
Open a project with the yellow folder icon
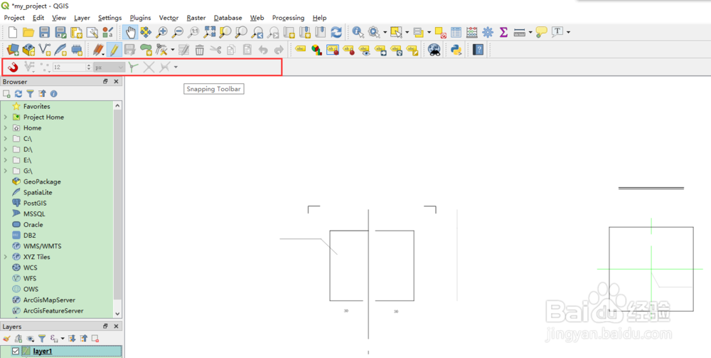coord(28,32)
